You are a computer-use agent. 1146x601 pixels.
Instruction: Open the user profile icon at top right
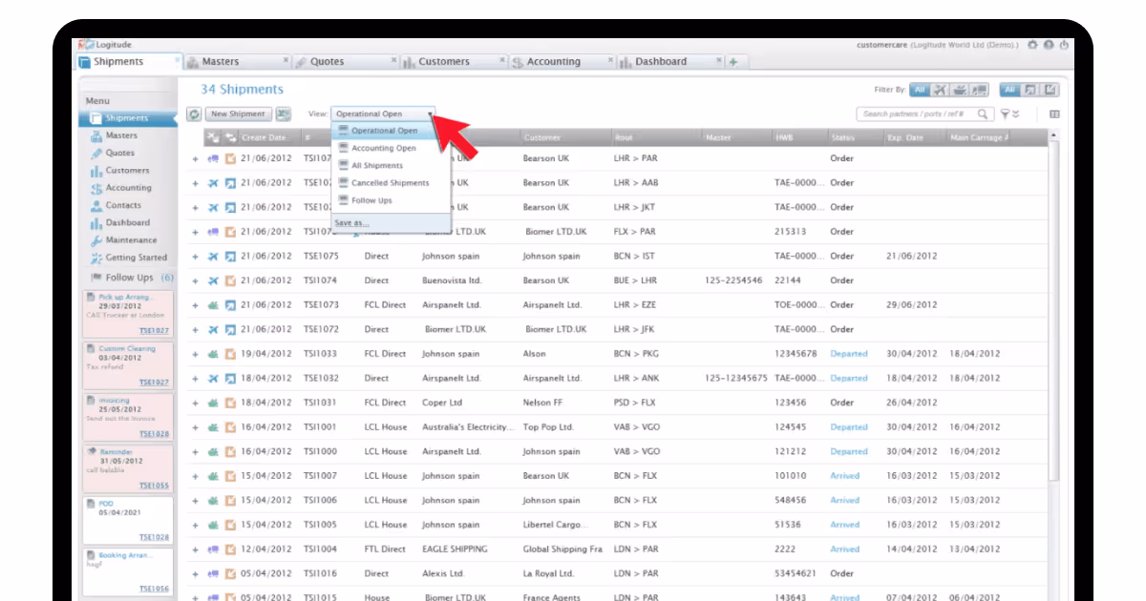pyautogui.click(x=1049, y=44)
